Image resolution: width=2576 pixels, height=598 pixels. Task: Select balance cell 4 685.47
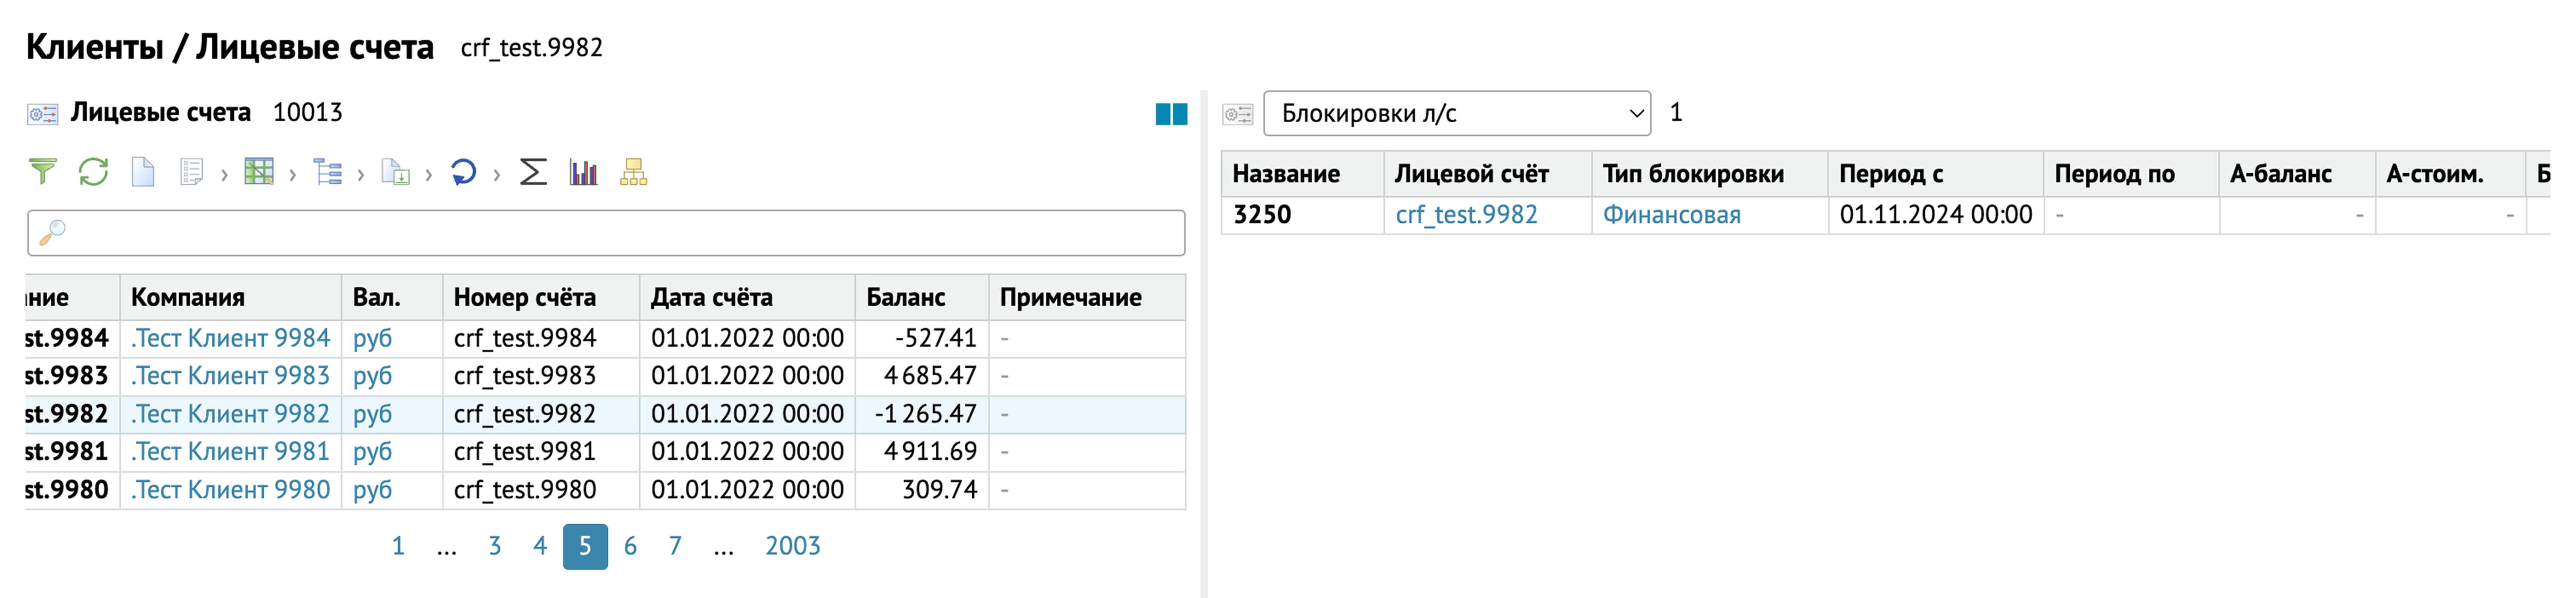point(922,376)
